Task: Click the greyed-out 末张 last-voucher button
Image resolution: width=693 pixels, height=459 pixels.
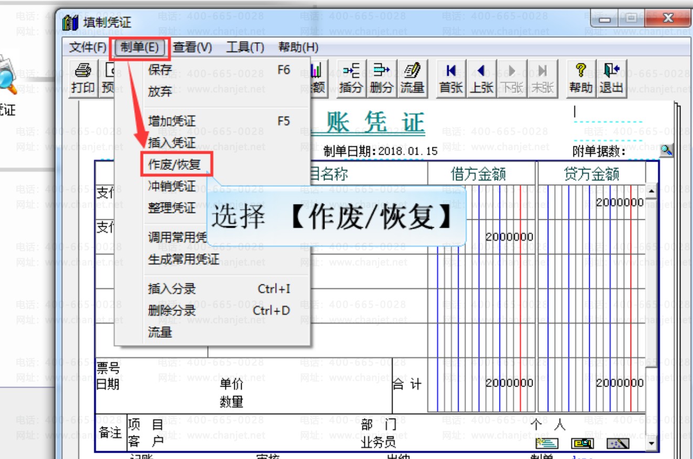Action: (x=542, y=79)
